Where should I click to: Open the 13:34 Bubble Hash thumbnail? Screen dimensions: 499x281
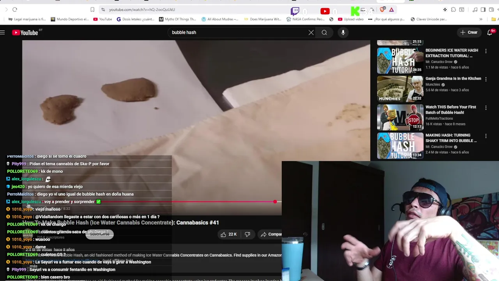tap(400, 146)
